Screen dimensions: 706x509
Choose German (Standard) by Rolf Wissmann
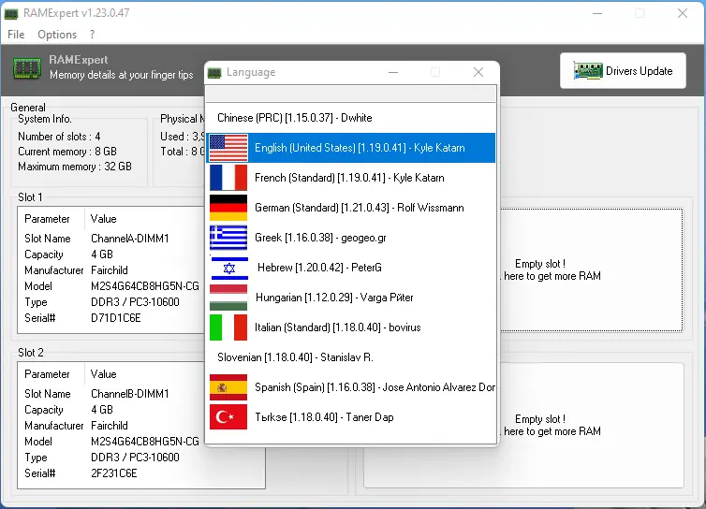[x=359, y=208]
